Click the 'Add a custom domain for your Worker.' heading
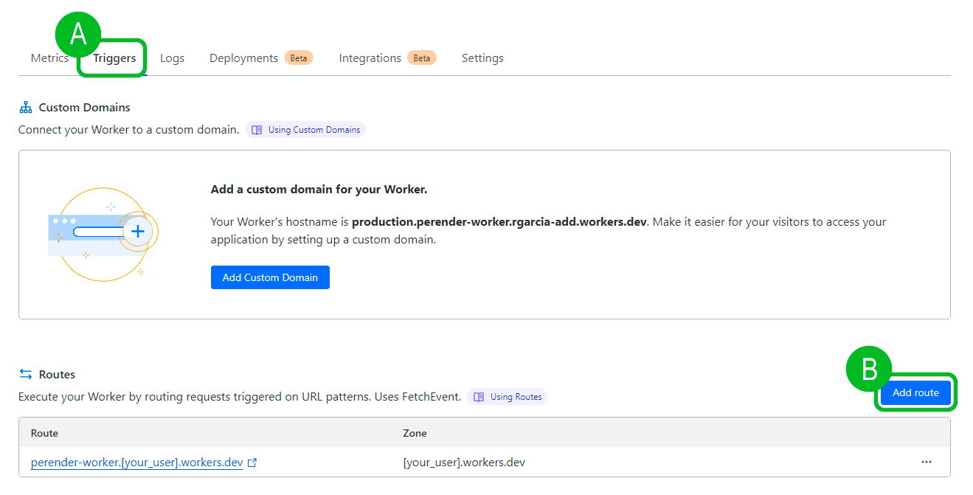Viewport: 973px width, 495px height. point(319,190)
